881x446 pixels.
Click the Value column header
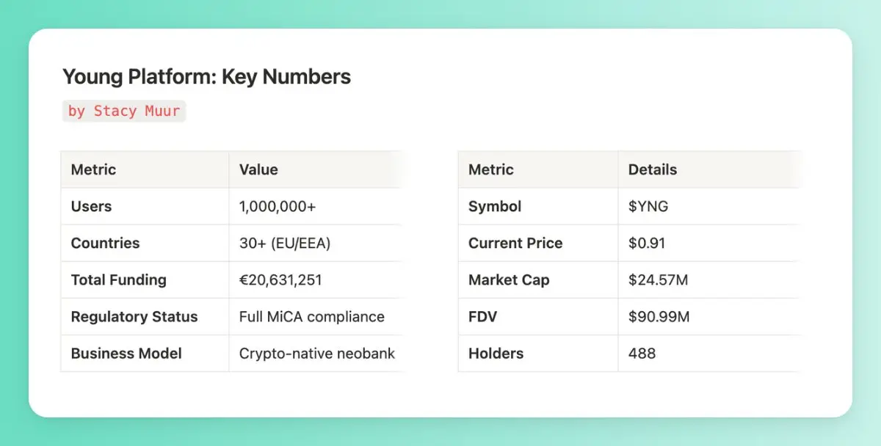tap(258, 169)
